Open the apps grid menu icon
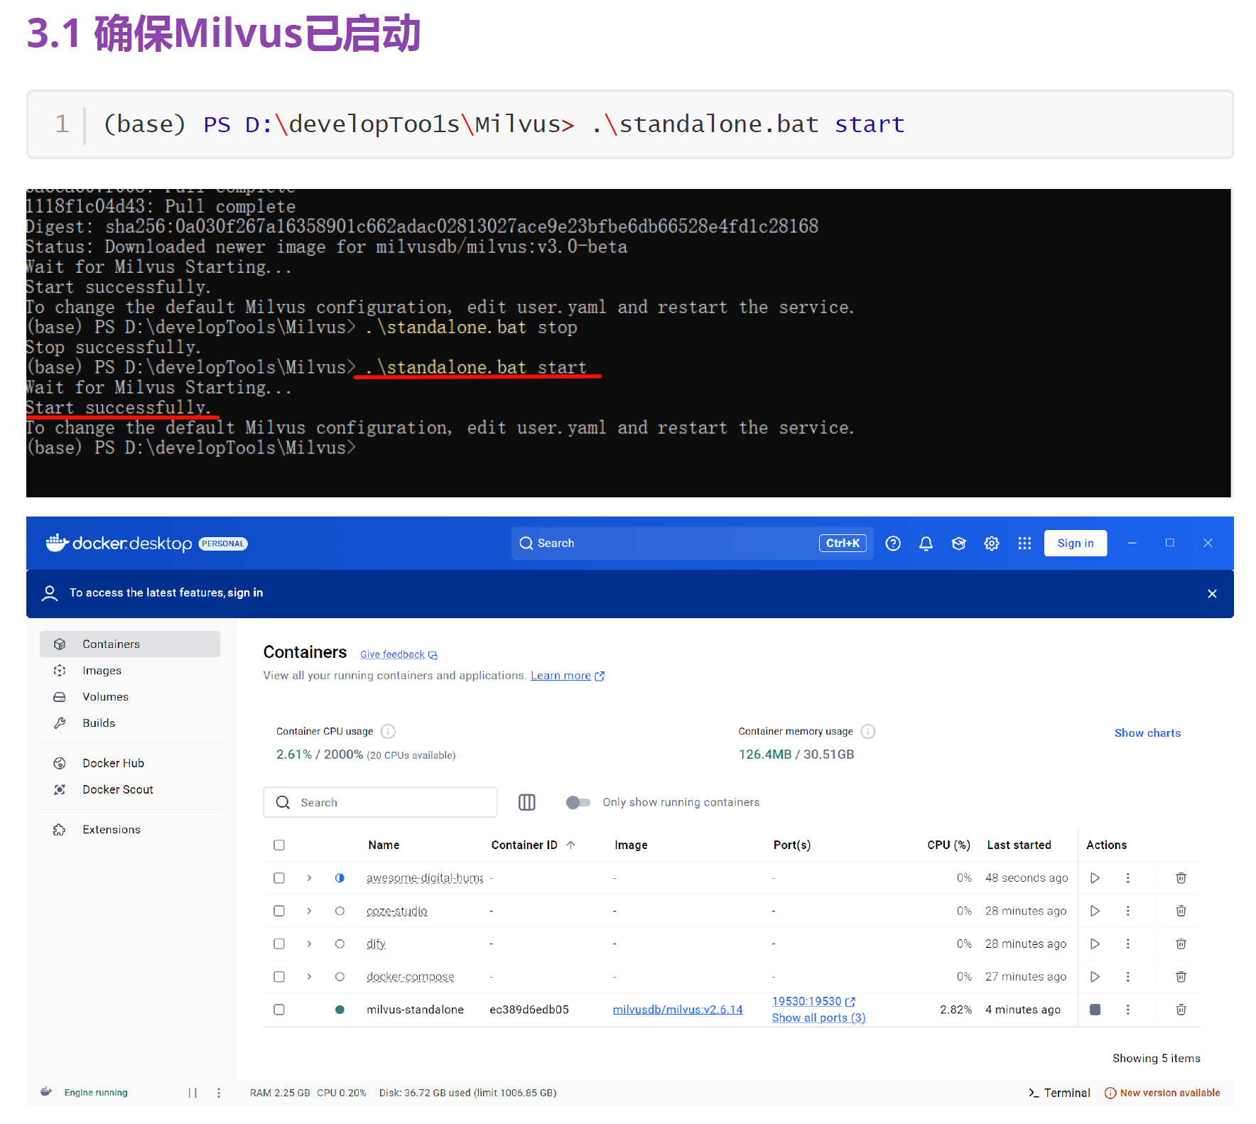The image size is (1256, 1124). [x=1024, y=544]
